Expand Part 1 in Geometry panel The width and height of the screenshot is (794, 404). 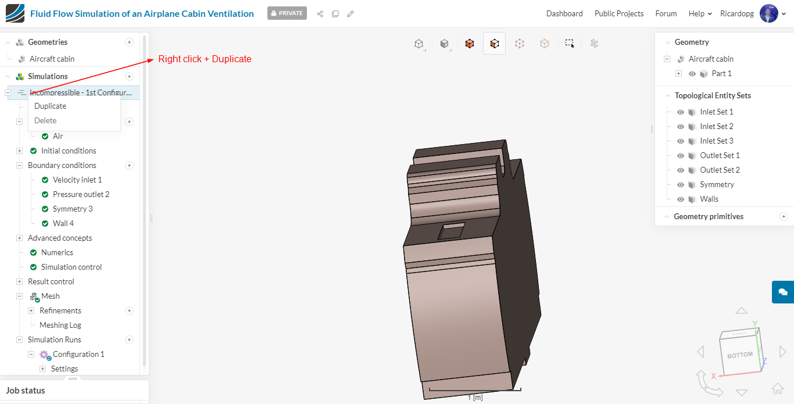pos(678,74)
